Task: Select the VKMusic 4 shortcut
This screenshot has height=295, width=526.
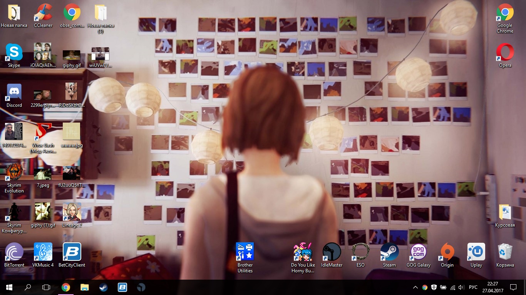Action: [43, 255]
